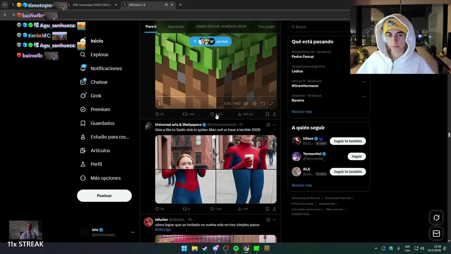
Task: Bookmark the Sadie Sink Spider-Man post
Action: click(x=267, y=209)
